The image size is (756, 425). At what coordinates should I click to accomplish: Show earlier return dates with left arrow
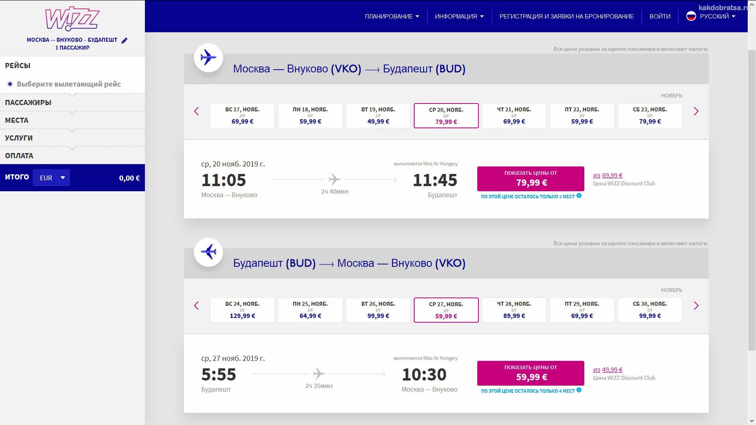(196, 306)
